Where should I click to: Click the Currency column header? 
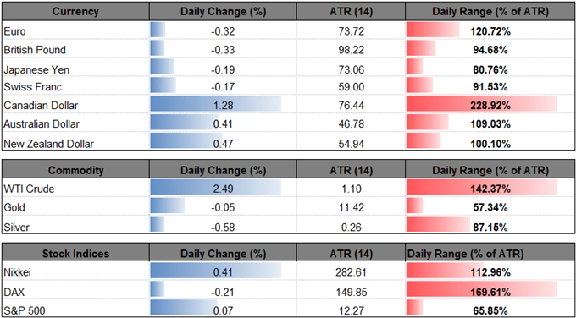(75, 12)
